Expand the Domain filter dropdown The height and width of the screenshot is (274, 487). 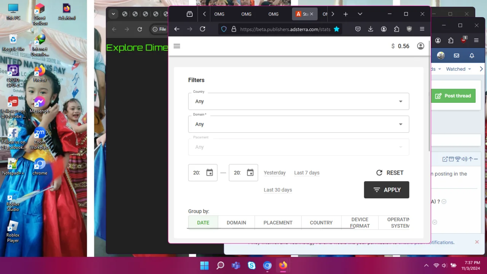pyautogui.click(x=299, y=124)
